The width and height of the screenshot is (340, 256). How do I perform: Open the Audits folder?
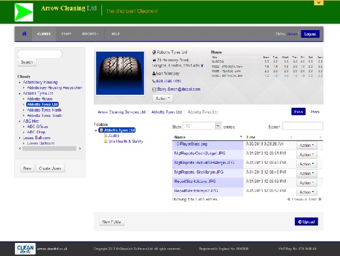tap(114, 136)
